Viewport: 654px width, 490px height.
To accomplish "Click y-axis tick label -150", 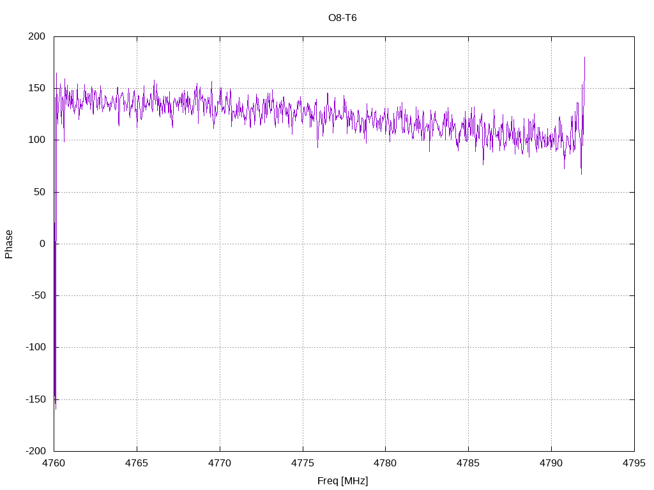I will (x=36, y=399).
